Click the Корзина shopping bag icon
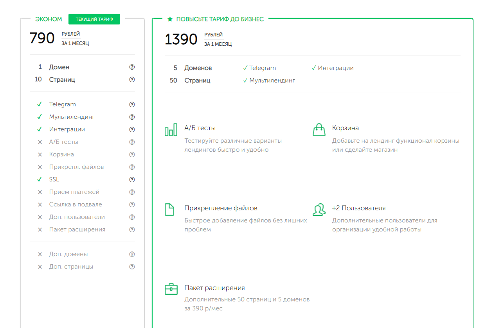Screen dimensions: 495x328 [319, 130]
